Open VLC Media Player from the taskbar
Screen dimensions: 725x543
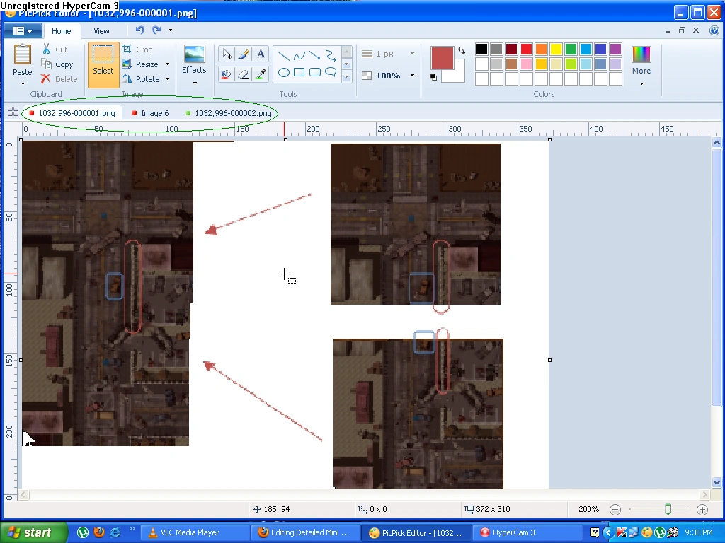coord(191,532)
